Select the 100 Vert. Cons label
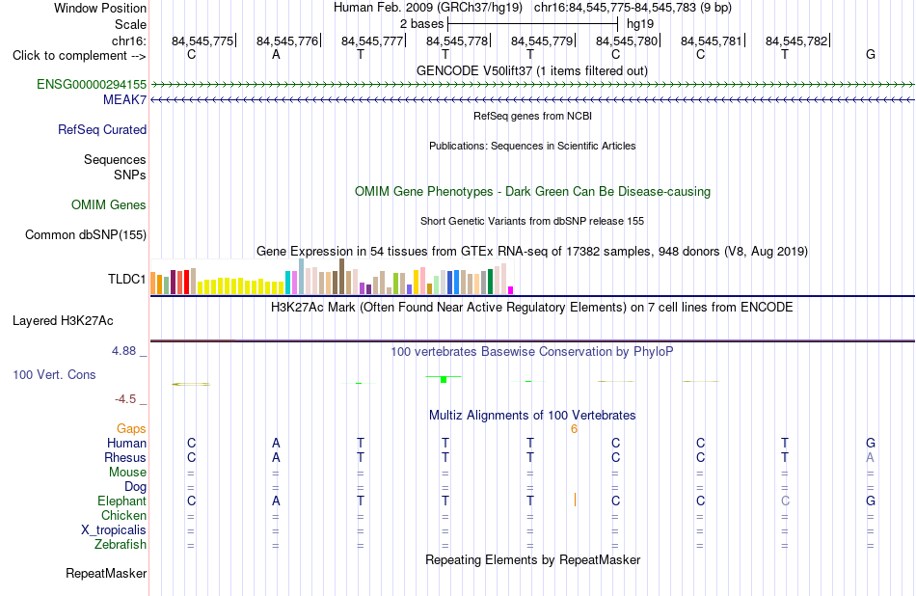Screen dimensions: 916x596 pyautogui.click(x=54, y=375)
